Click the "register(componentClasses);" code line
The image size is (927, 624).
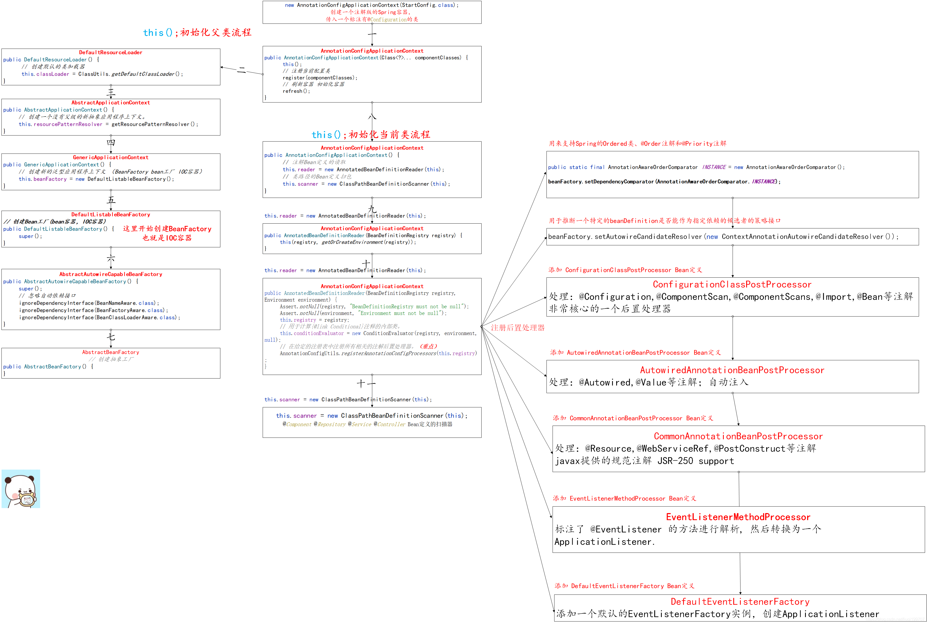320,78
